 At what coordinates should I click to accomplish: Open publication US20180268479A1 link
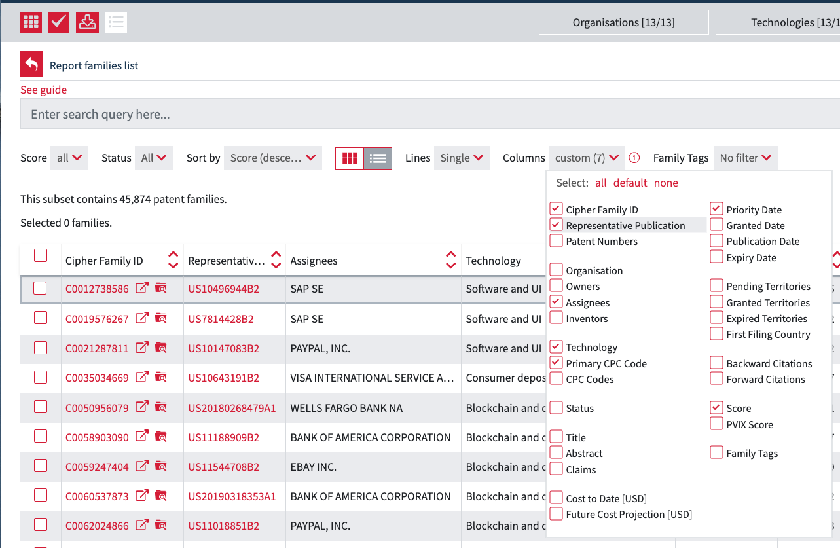pyautogui.click(x=232, y=408)
